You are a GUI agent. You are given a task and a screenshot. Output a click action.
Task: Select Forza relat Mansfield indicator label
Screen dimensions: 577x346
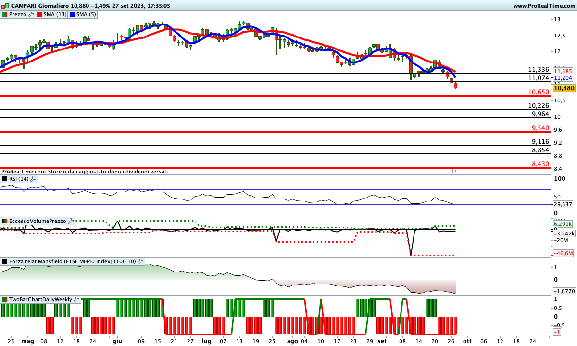(x=73, y=261)
